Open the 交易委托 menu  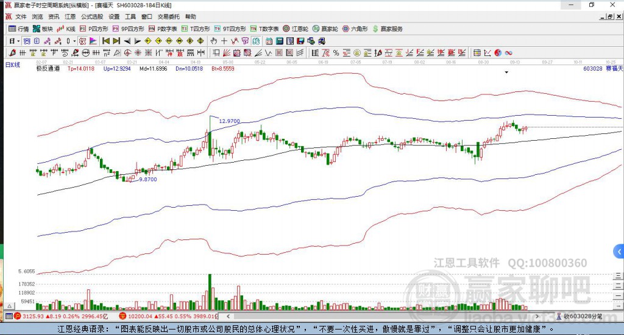pos(169,16)
